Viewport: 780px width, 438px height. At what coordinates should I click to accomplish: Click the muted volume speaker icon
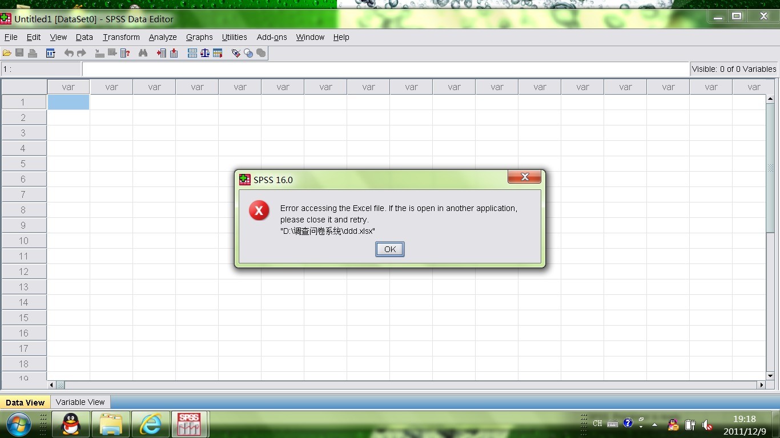coord(707,425)
